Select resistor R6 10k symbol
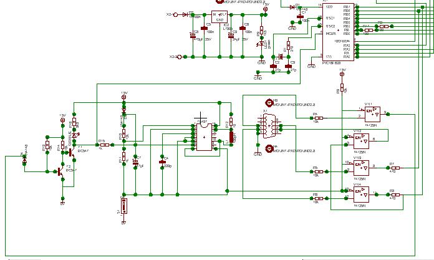This screenshot has width=434, height=260. 319,198
